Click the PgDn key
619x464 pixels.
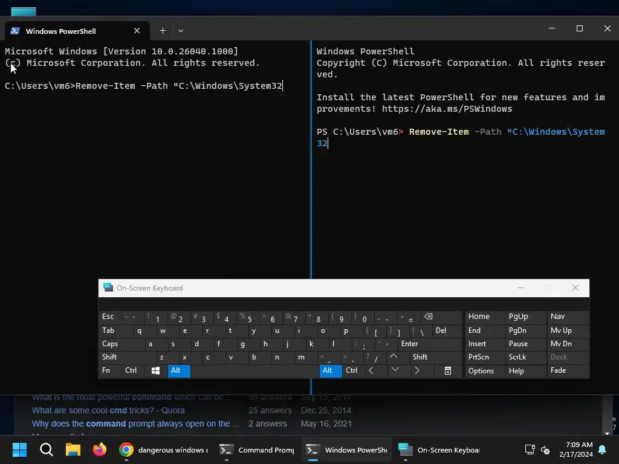(525, 330)
